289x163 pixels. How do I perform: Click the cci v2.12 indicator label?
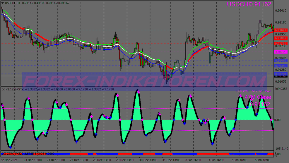point(12,89)
